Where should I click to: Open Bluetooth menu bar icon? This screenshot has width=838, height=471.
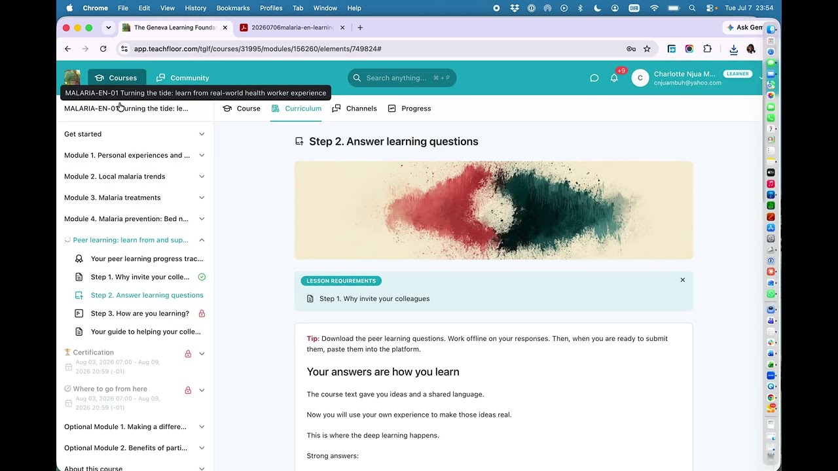click(580, 8)
